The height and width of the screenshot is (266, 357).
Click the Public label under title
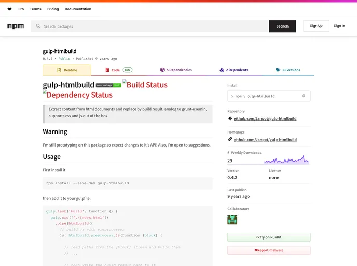coord(64,59)
